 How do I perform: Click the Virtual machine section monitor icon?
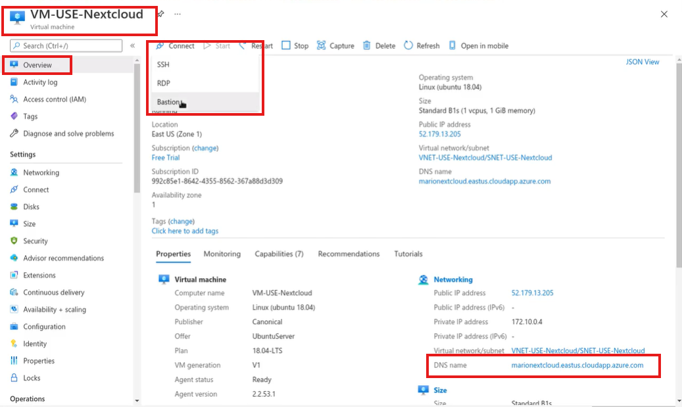pos(164,279)
